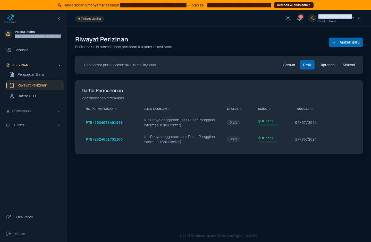The image size is (371, 242).
Task: Click the PERIZINAN document icon
Action: tap(8, 65)
